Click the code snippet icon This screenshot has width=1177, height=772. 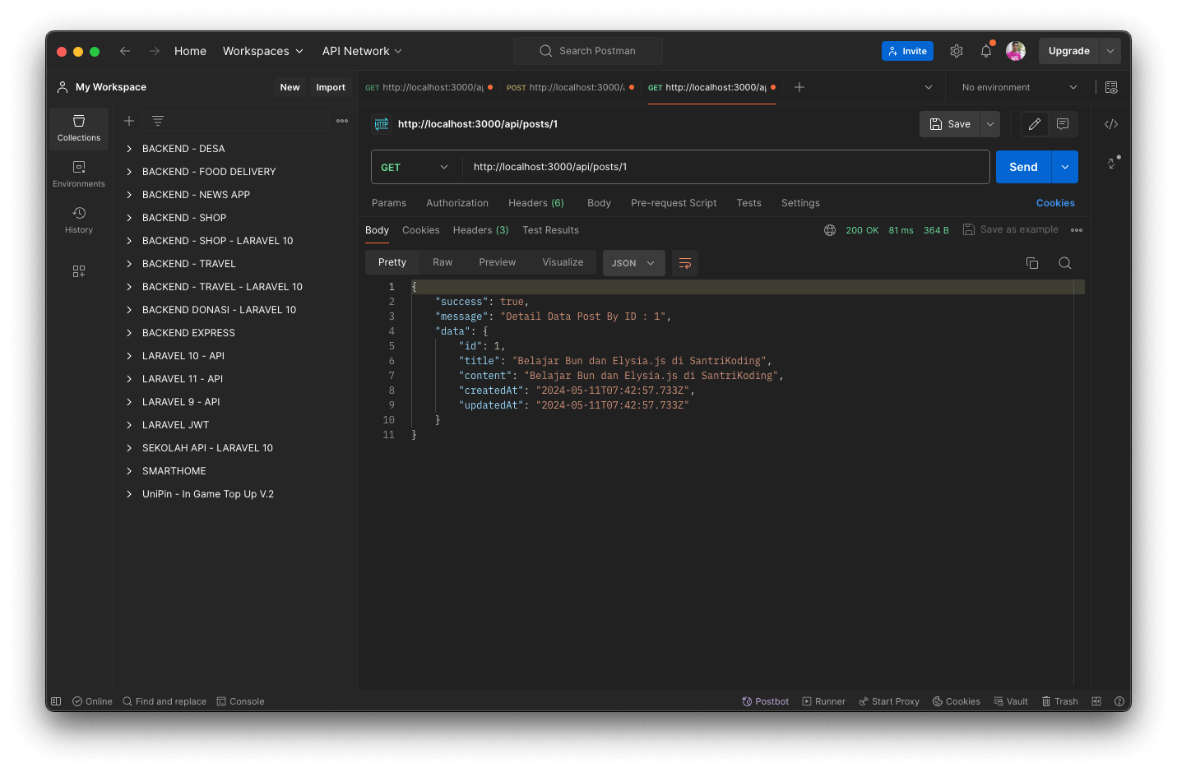(x=1110, y=124)
